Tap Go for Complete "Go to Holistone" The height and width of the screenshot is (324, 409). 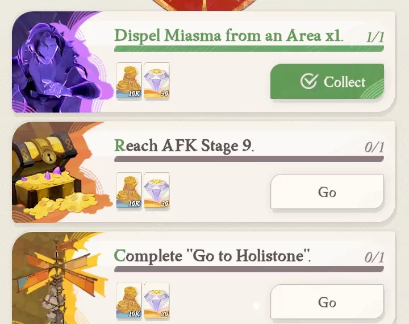[327, 302]
